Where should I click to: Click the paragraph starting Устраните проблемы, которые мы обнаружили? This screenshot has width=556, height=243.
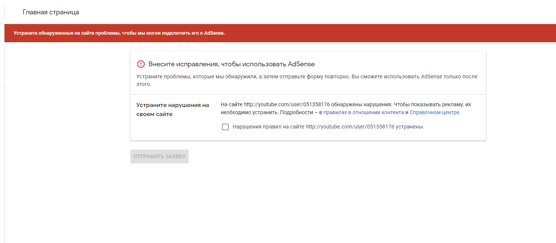pyautogui.click(x=307, y=80)
